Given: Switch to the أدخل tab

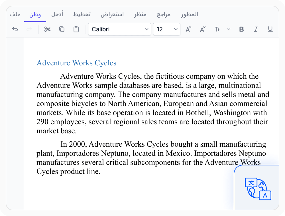Looking at the screenshot, I should click(x=57, y=14).
